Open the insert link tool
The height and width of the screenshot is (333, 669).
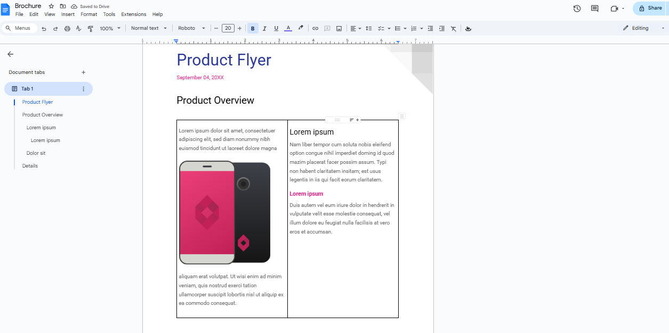(315, 28)
